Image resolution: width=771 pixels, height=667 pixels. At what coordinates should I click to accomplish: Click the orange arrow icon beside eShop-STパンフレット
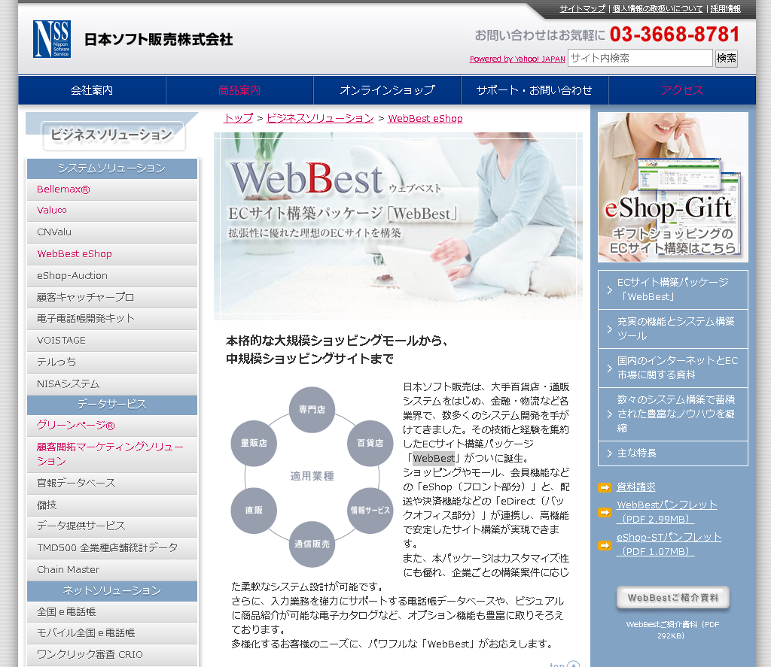tap(604, 544)
